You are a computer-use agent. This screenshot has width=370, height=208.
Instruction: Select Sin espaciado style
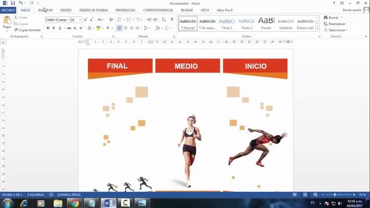point(207,23)
